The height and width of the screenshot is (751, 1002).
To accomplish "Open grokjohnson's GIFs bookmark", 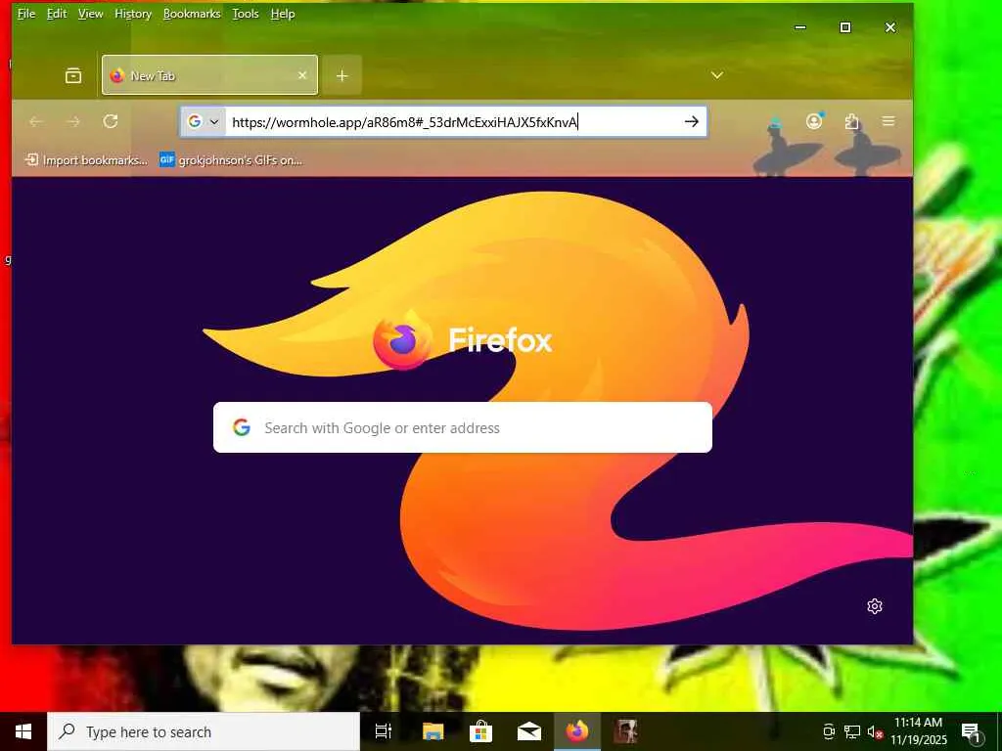I will [231, 159].
